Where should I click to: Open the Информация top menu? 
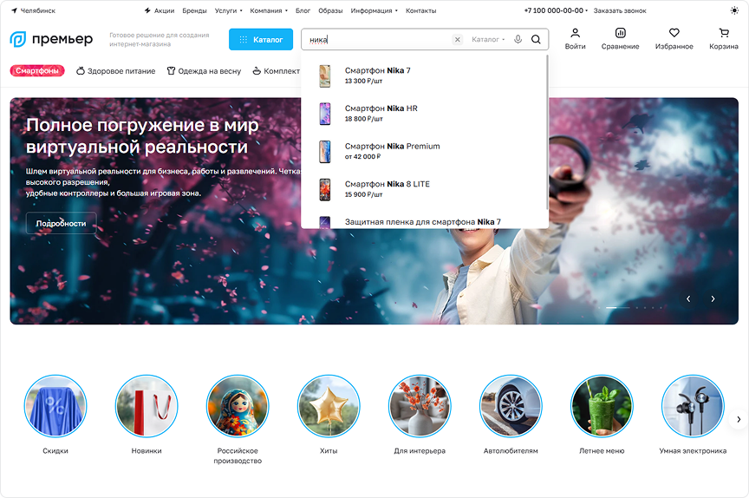click(374, 10)
